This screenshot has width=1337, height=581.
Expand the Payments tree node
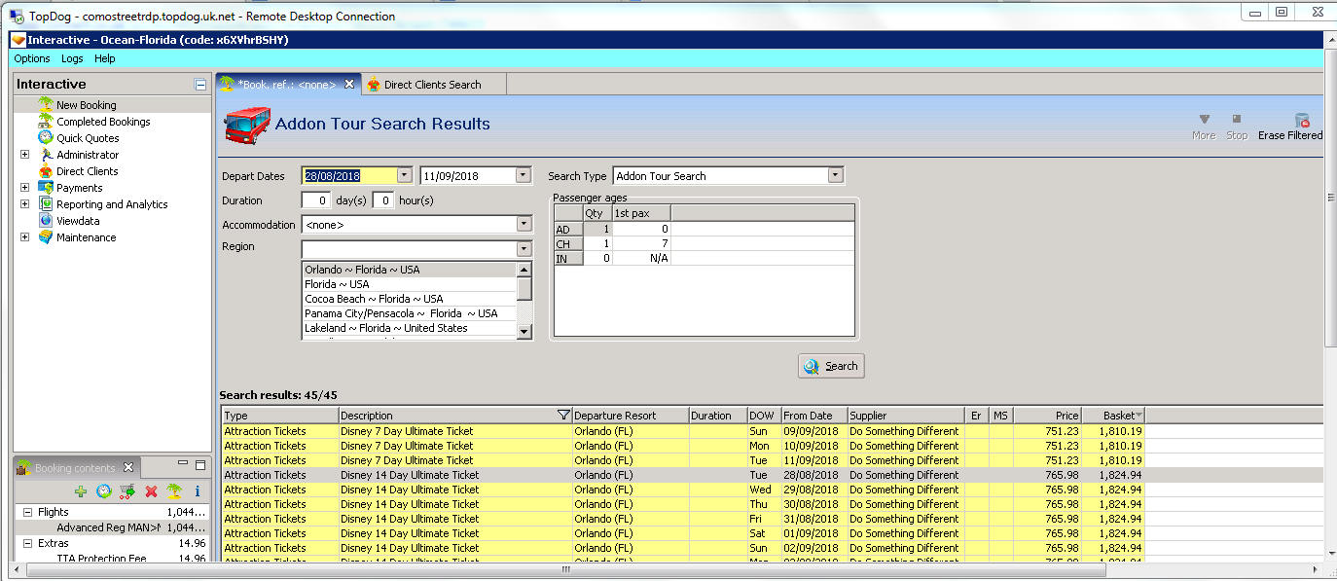(25, 188)
